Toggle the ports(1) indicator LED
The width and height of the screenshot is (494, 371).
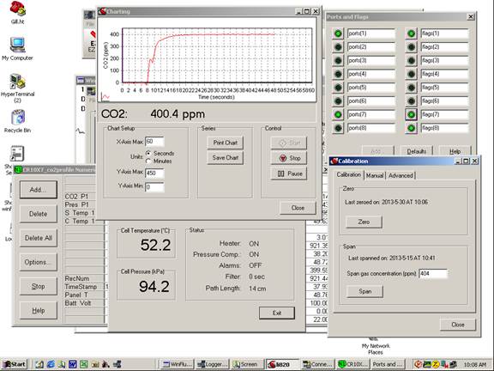click(x=338, y=33)
